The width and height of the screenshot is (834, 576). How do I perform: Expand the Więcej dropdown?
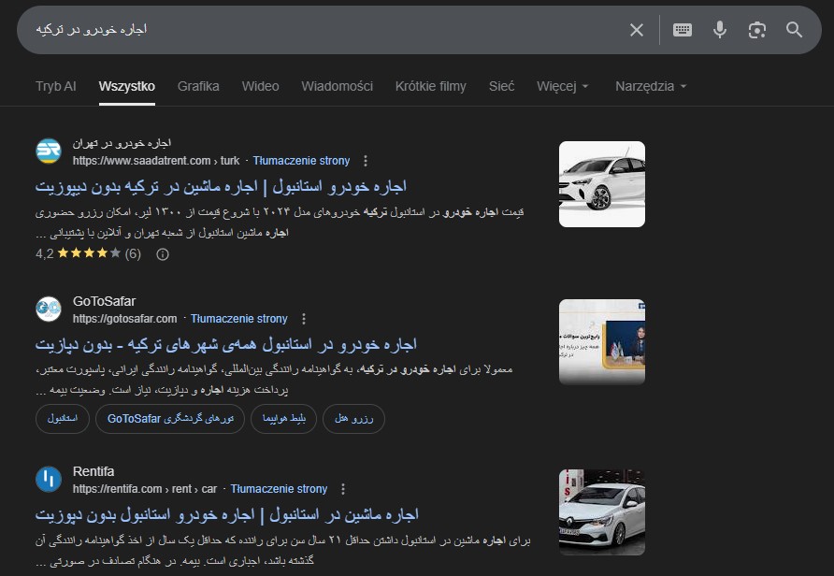pos(563,86)
